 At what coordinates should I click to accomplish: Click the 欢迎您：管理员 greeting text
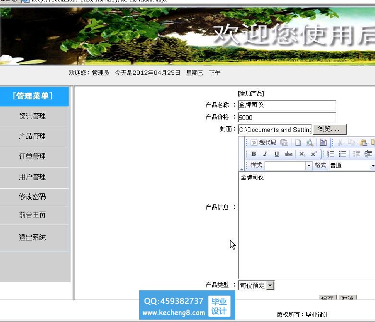click(x=89, y=72)
